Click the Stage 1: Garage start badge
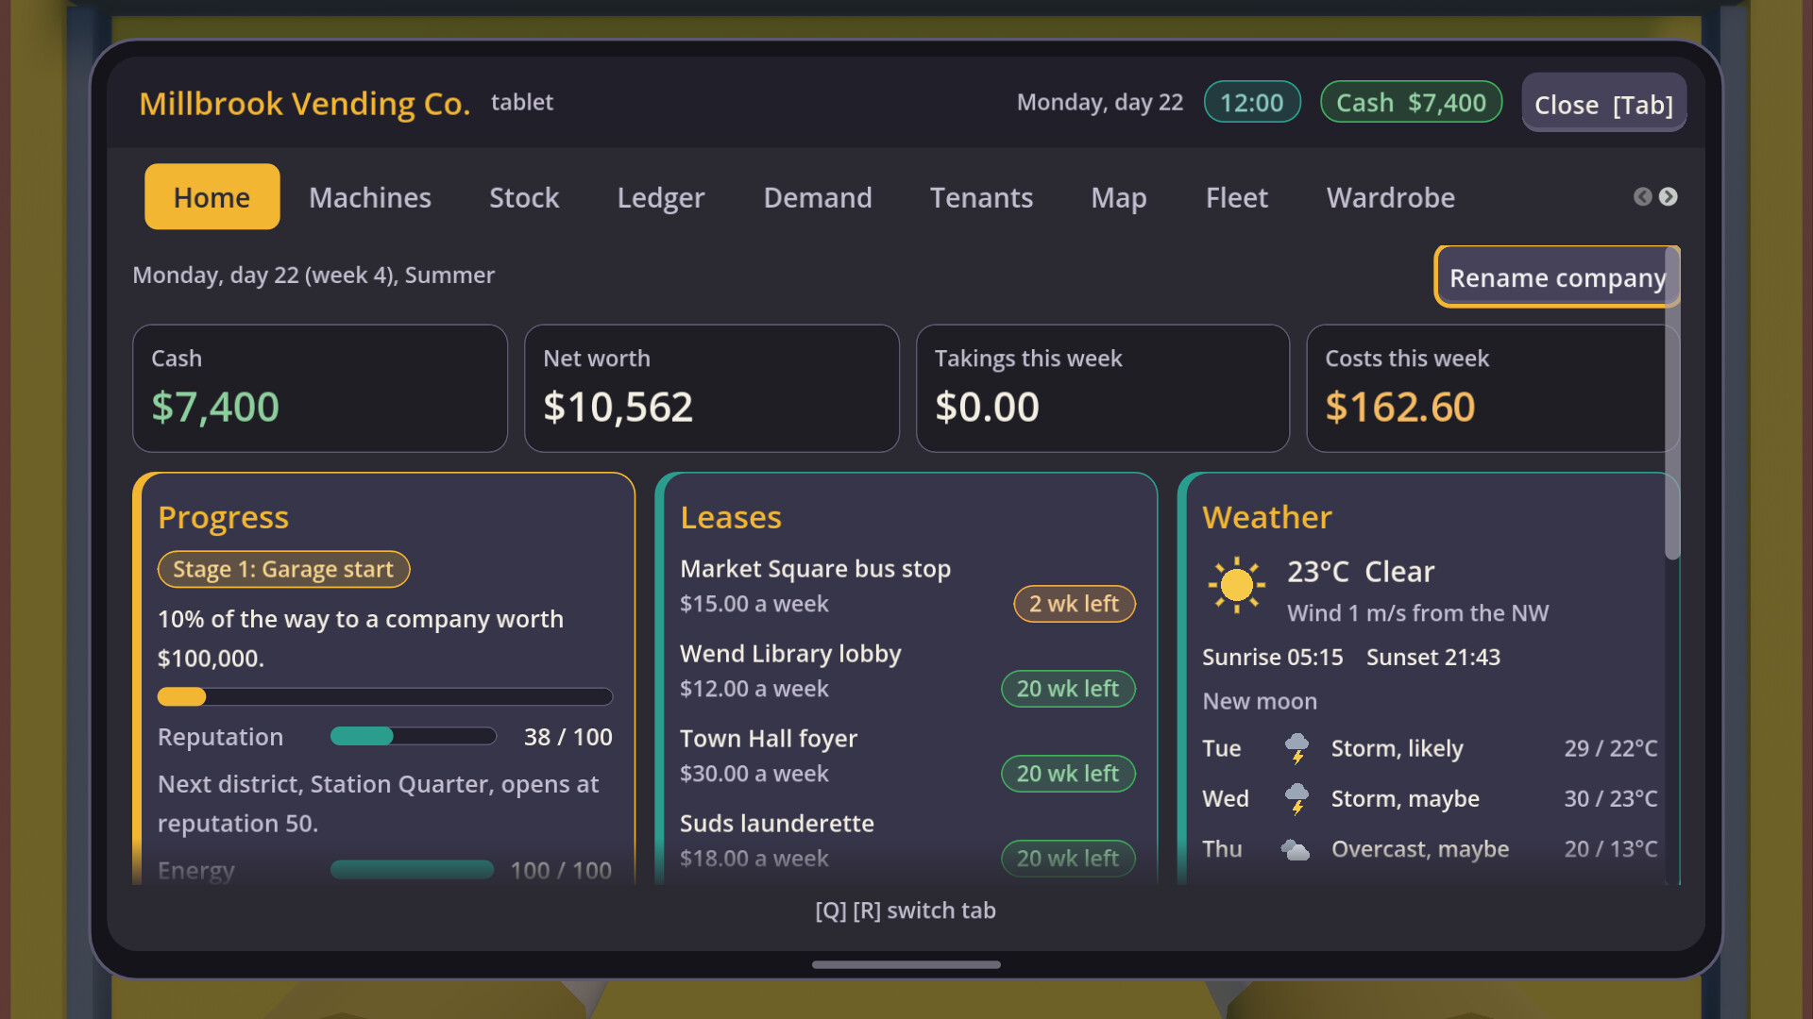 (x=283, y=569)
